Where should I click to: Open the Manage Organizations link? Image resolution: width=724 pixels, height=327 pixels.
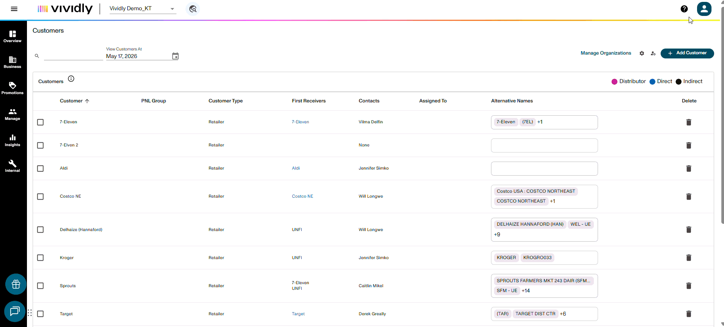[x=606, y=53]
